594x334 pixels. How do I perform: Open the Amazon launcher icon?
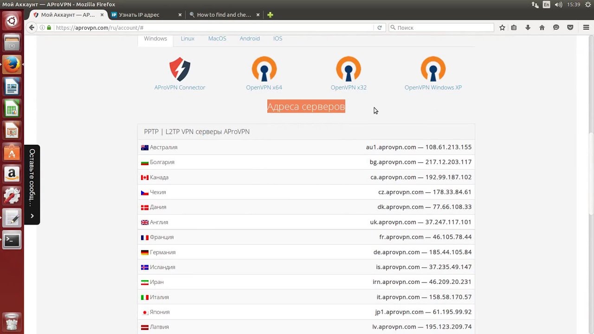coord(12,175)
